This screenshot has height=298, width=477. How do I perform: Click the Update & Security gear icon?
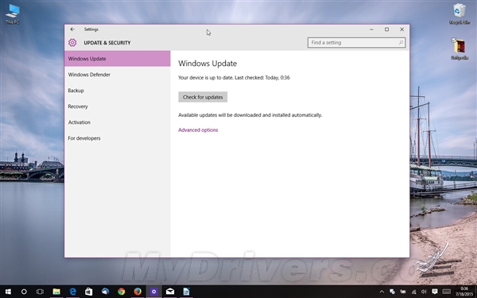tap(72, 43)
